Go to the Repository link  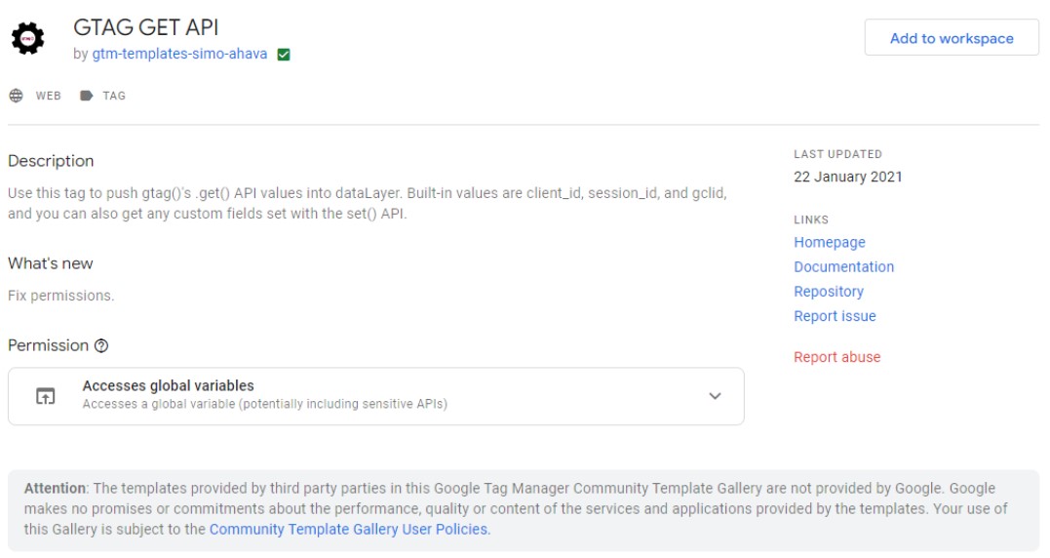828,291
